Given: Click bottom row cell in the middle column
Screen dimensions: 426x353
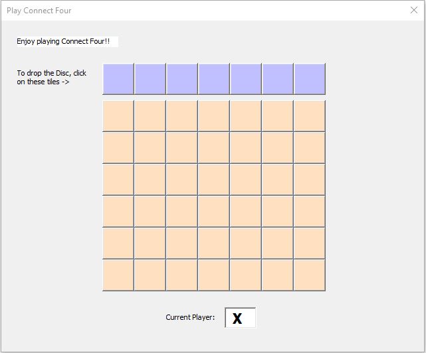Looking at the screenshot, I should click(214, 275).
